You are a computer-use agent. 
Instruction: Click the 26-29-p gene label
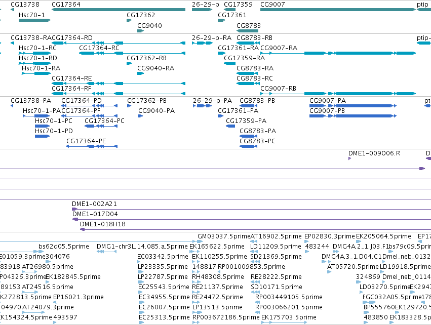click(205, 5)
